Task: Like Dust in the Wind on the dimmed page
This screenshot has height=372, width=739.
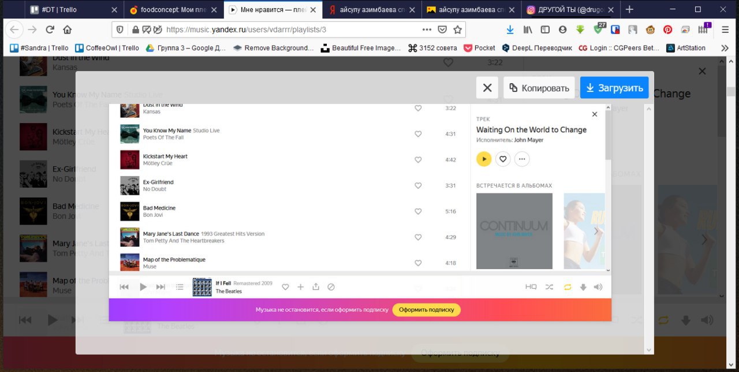Action: point(448,62)
